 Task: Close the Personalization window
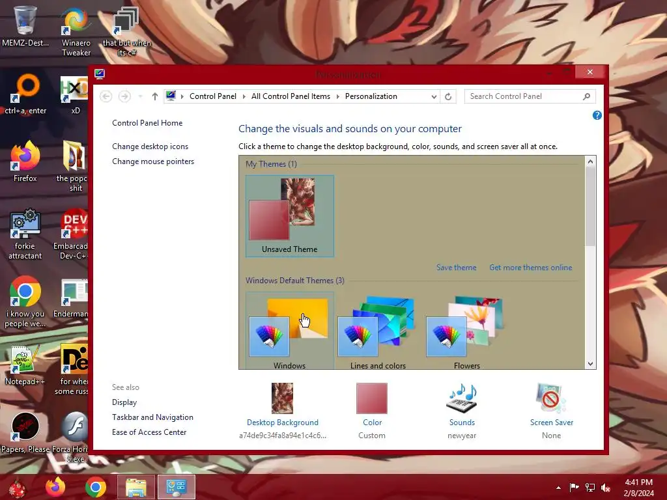[x=589, y=72]
